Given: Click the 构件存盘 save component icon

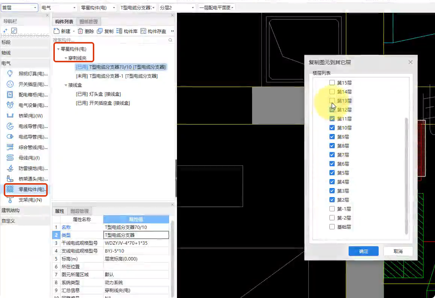Looking at the screenshot, I should click(143, 31).
